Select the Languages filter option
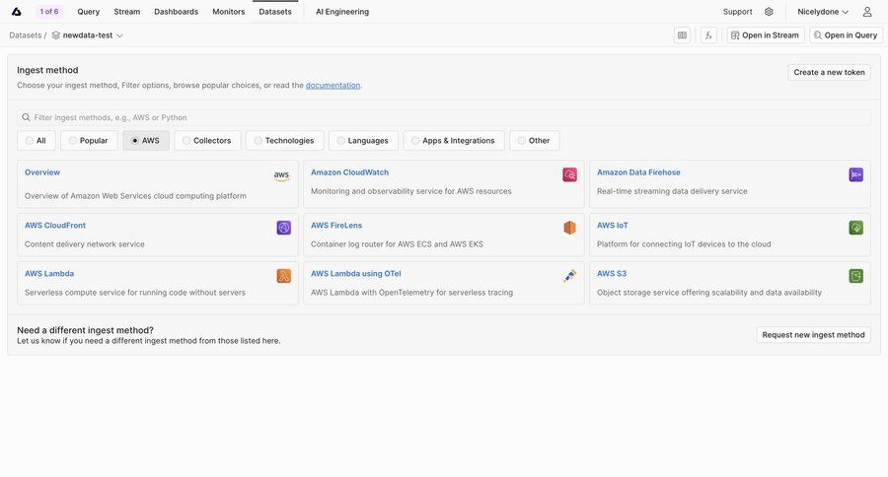Viewport: 888px width, 477px height. pos(363,140)
